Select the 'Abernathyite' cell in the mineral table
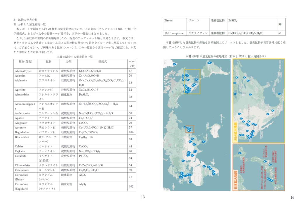 point(25,71)
